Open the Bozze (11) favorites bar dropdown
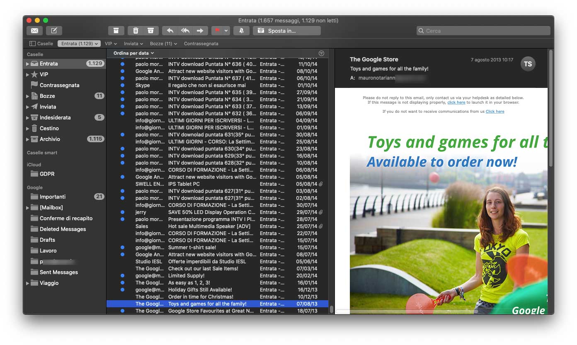The height and width of the screenshot is (345, 577). (163, 44)
